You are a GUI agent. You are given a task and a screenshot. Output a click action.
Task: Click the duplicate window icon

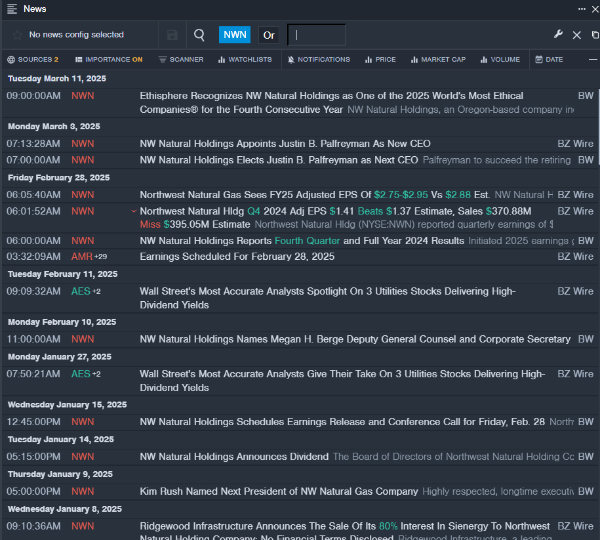pyautogui.click(x=595, y=35)
